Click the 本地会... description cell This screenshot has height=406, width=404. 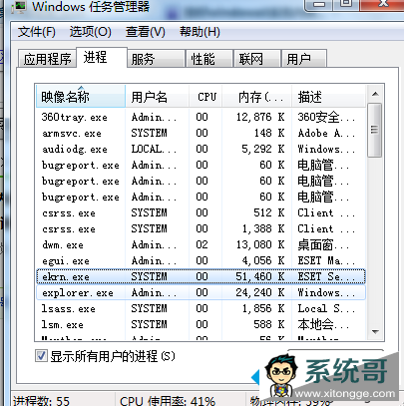(x=323, y=324)
